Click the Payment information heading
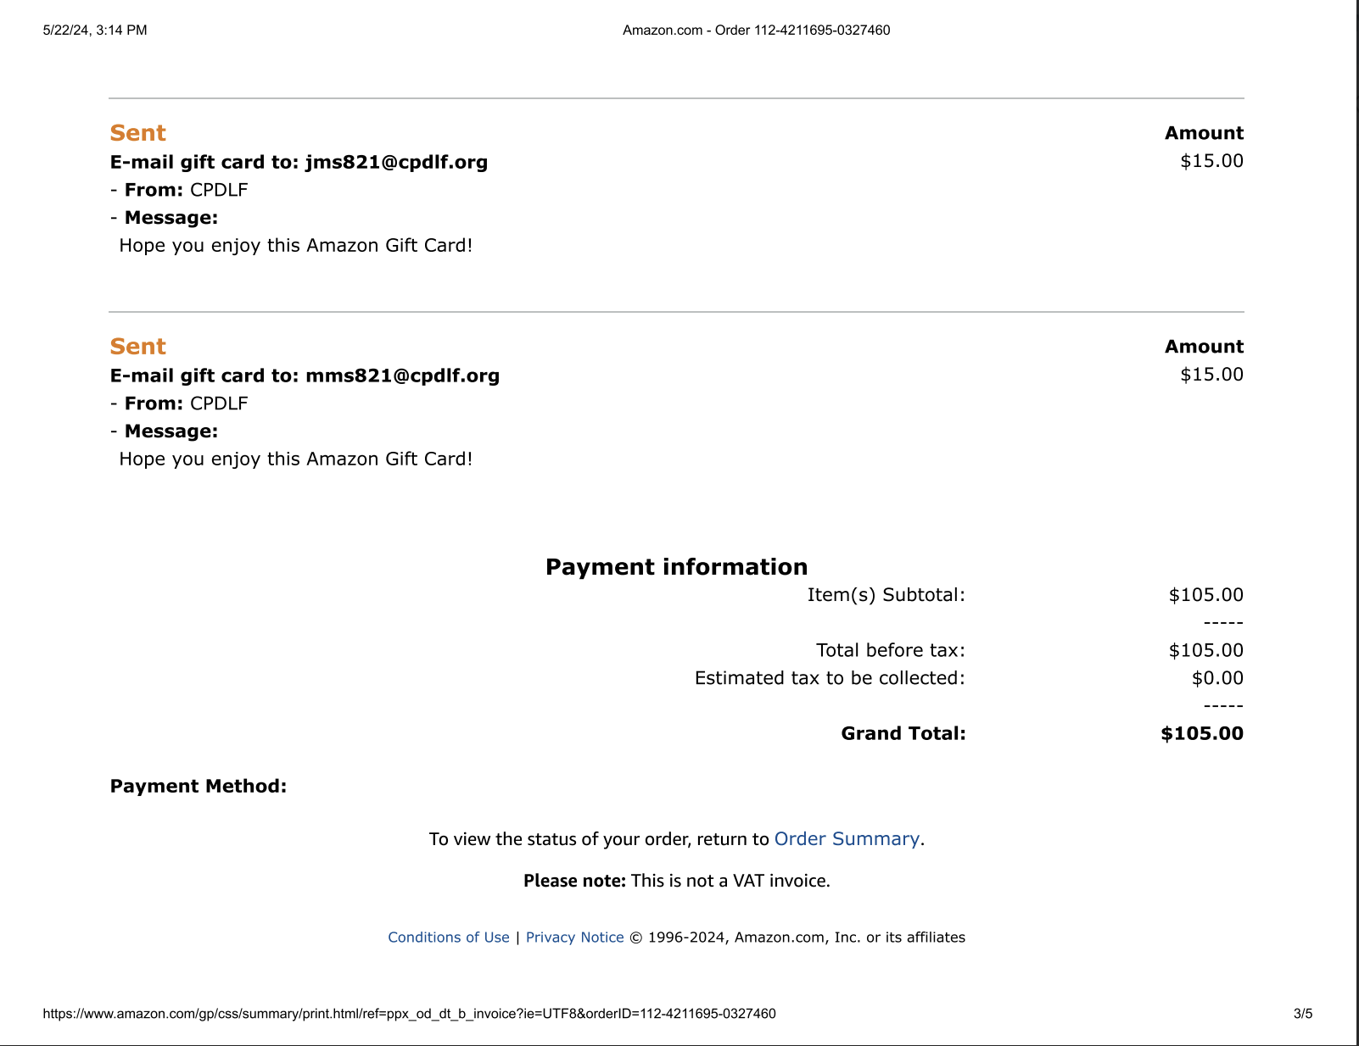The height and width of the screenshot is (1046, 1359). (x=676, y=567)
